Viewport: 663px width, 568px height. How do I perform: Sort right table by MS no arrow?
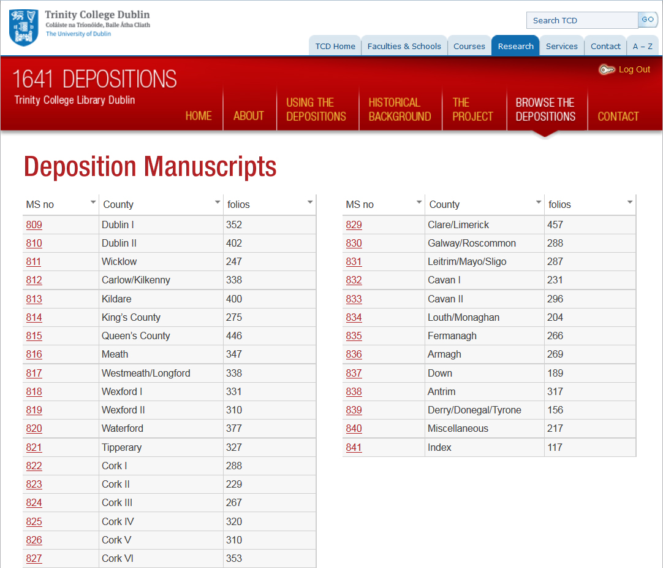(419, 202)
